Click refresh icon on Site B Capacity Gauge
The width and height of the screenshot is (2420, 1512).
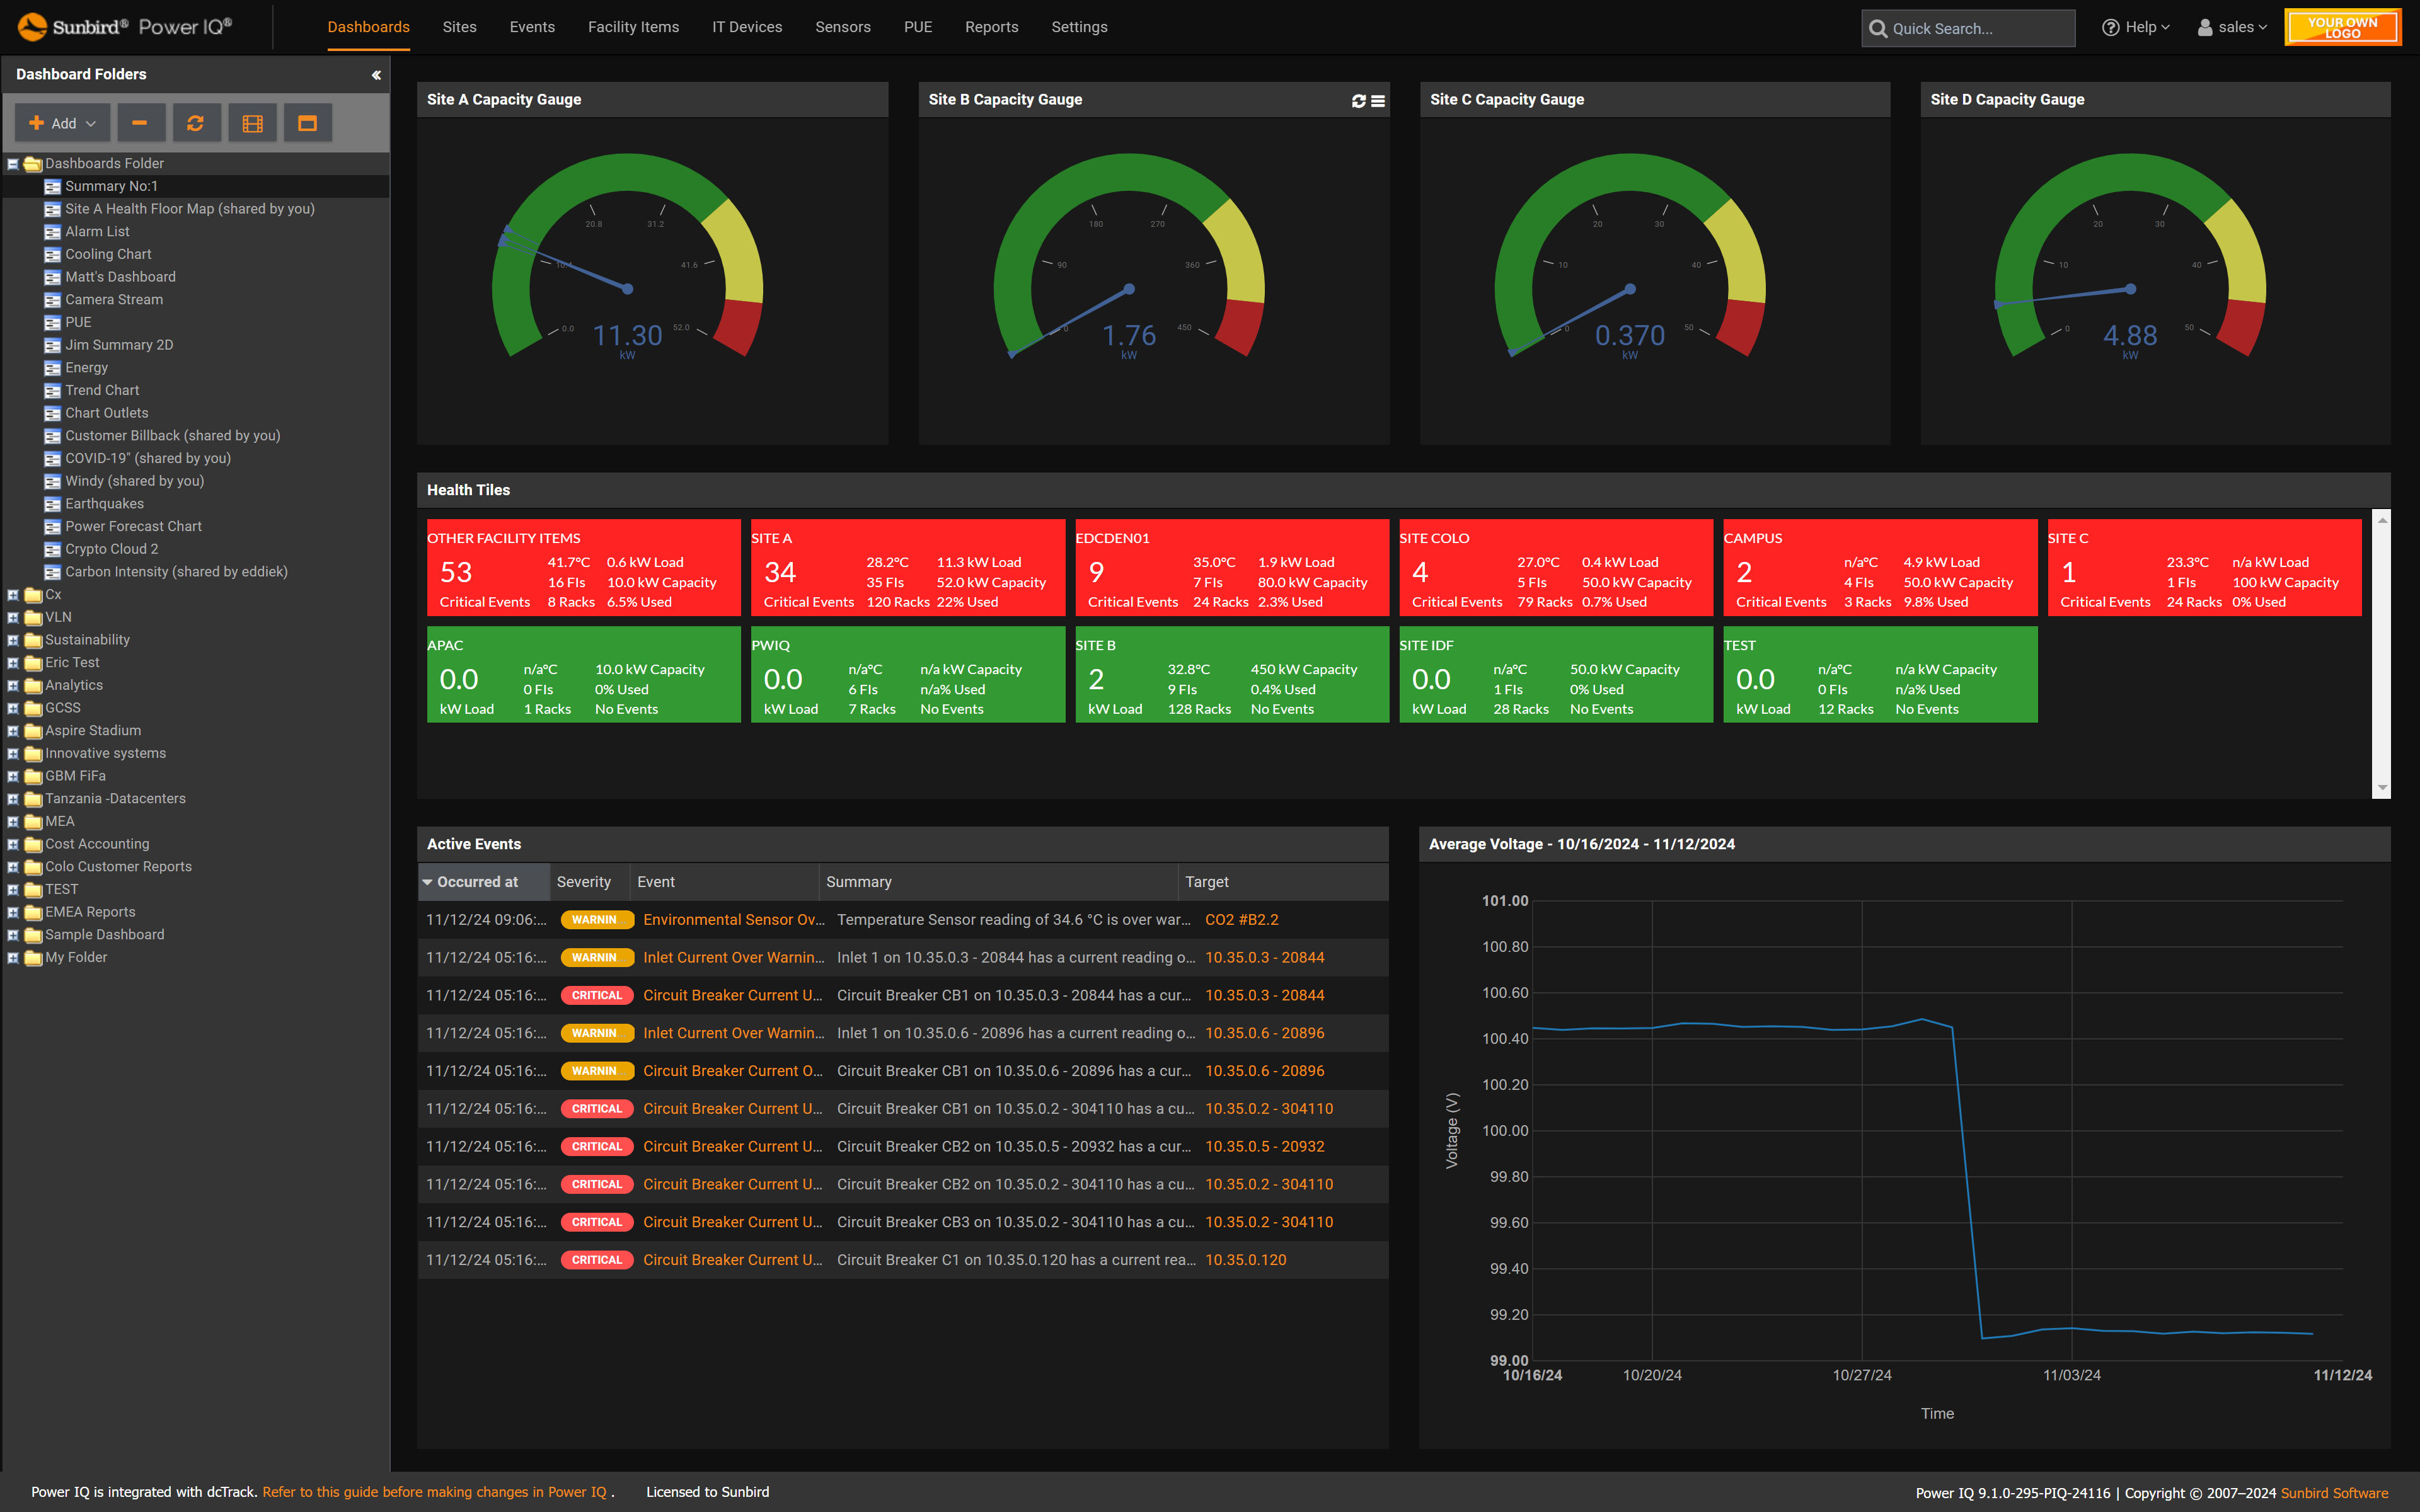click(1358, 101)
